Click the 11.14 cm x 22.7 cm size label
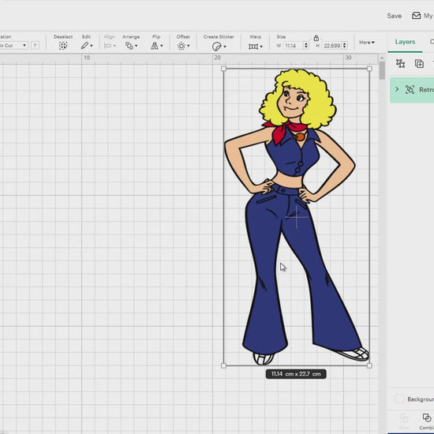This screenshot has width=434, height=434. point(296,374)
